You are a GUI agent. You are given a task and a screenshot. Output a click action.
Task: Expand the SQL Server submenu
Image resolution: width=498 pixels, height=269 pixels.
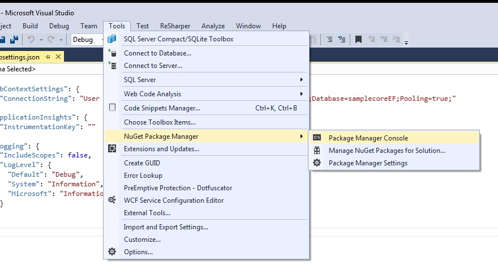(207, 80)
